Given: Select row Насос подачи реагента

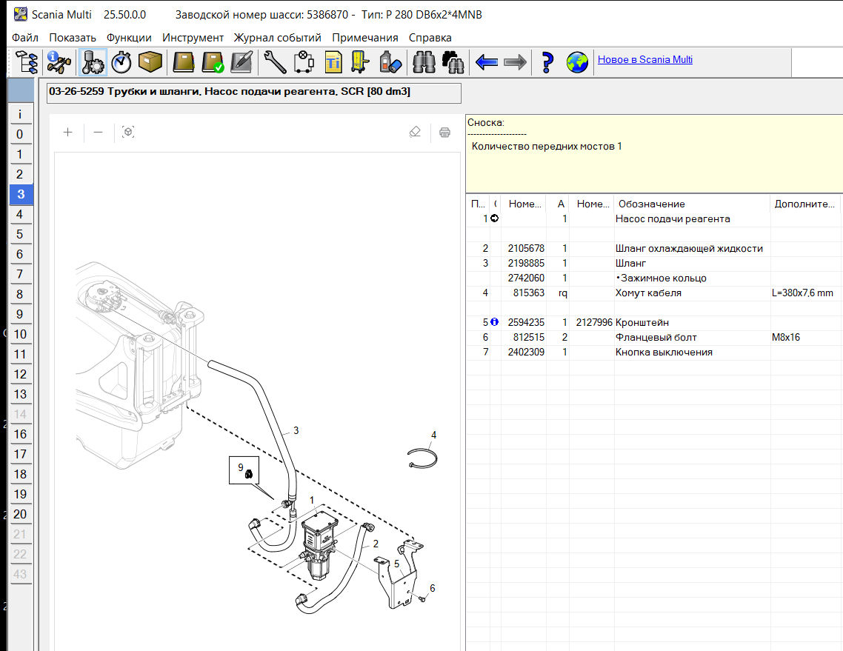Looking at the screenshot, I should 654,218.
